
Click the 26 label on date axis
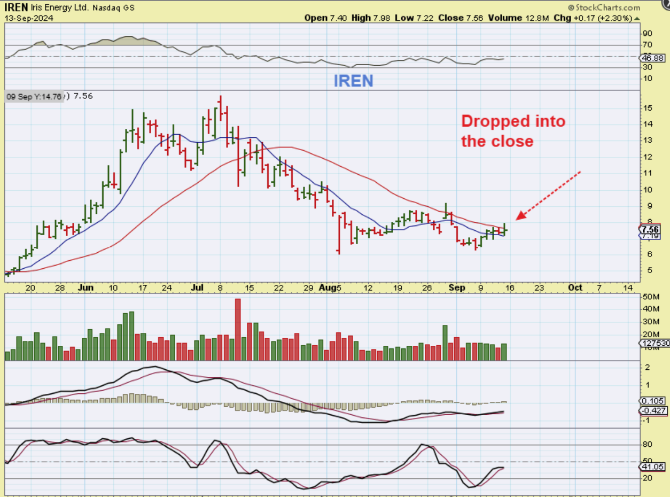coord(426,288)
